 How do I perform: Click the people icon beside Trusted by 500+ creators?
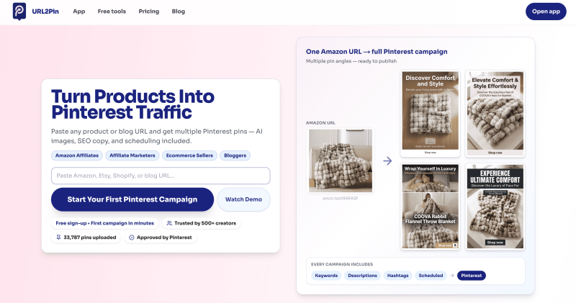(x=169, y=223)
